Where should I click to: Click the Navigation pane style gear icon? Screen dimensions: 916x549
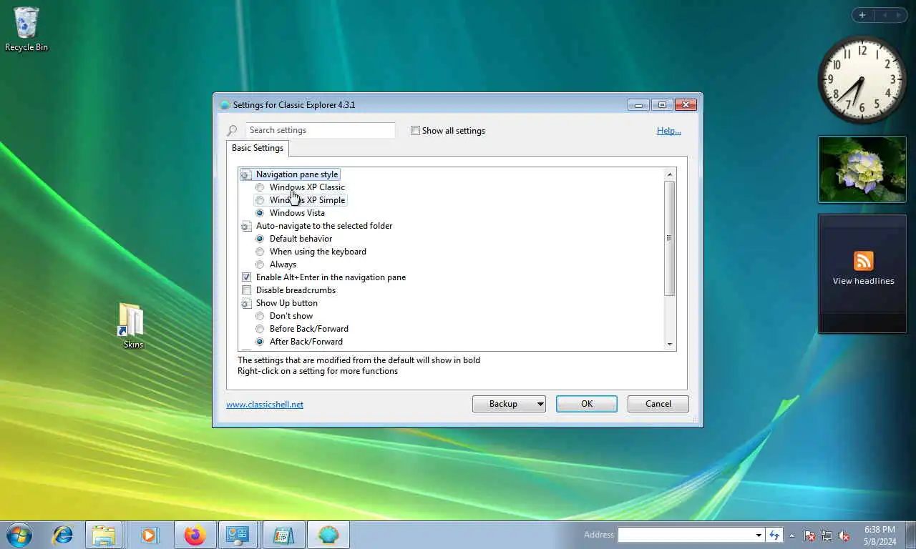click(246, 175)
